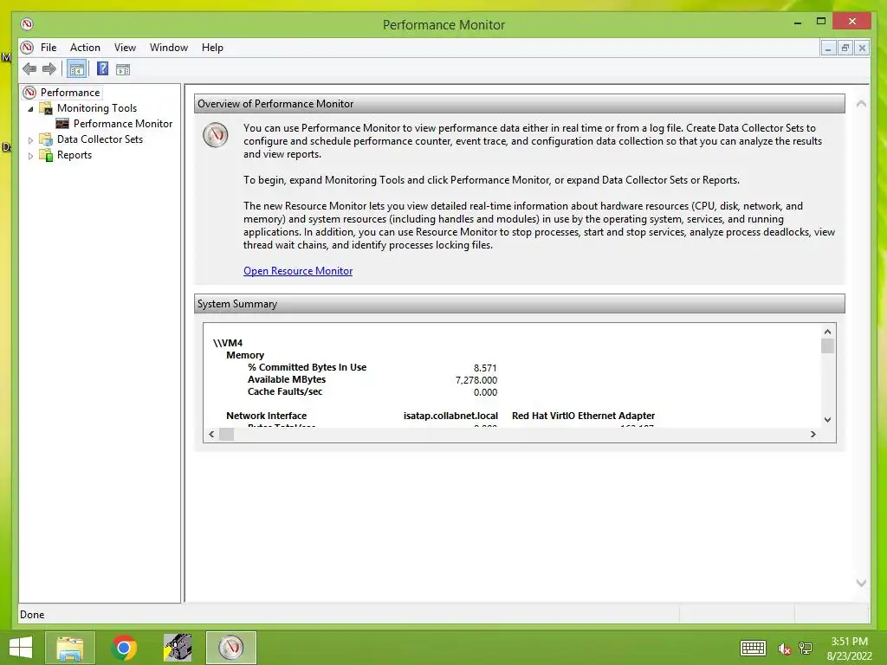Click the Network Interface heading

[267, 416]
